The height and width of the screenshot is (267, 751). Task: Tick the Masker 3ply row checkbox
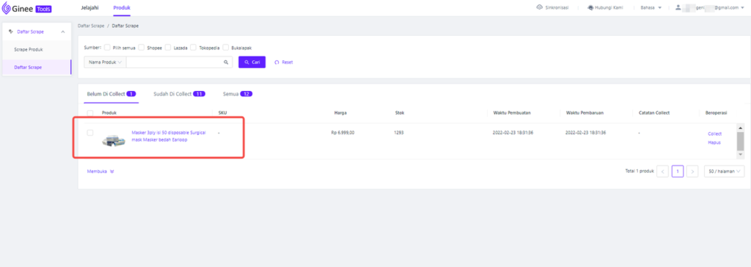[90, 133]
